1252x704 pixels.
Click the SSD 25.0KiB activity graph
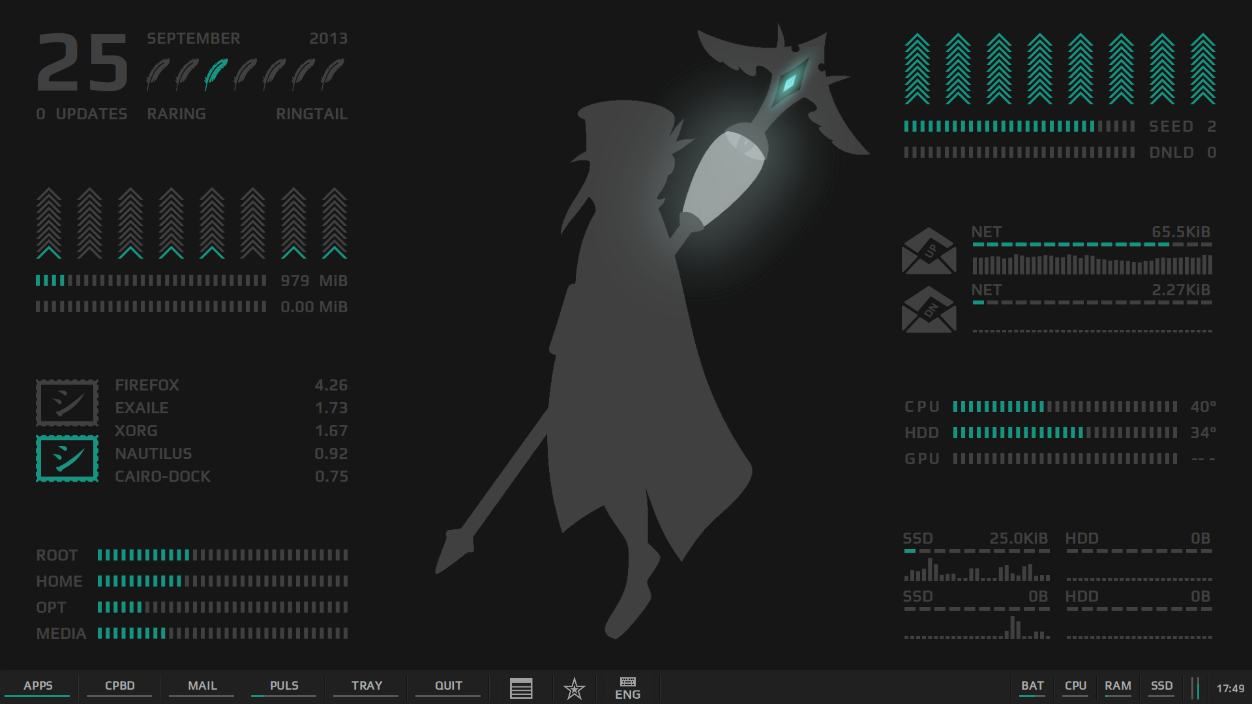point(977,570)
